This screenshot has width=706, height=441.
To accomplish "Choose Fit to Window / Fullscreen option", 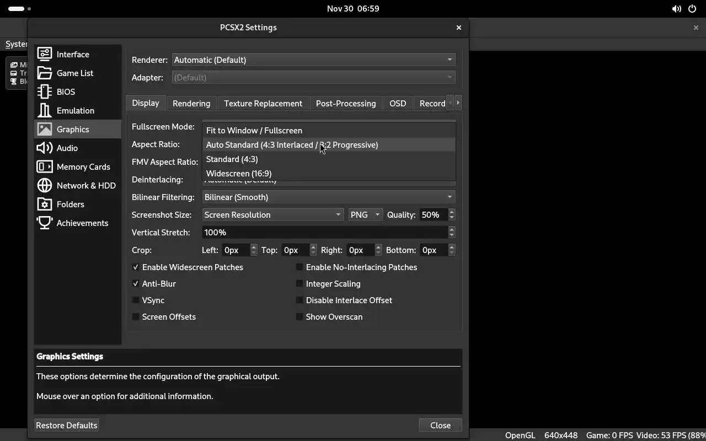I will coord(329,130).
